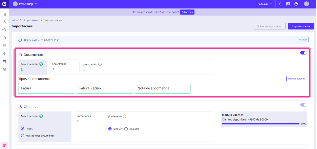
Task: Open the three-dot user menu
Action: [312, 4]
